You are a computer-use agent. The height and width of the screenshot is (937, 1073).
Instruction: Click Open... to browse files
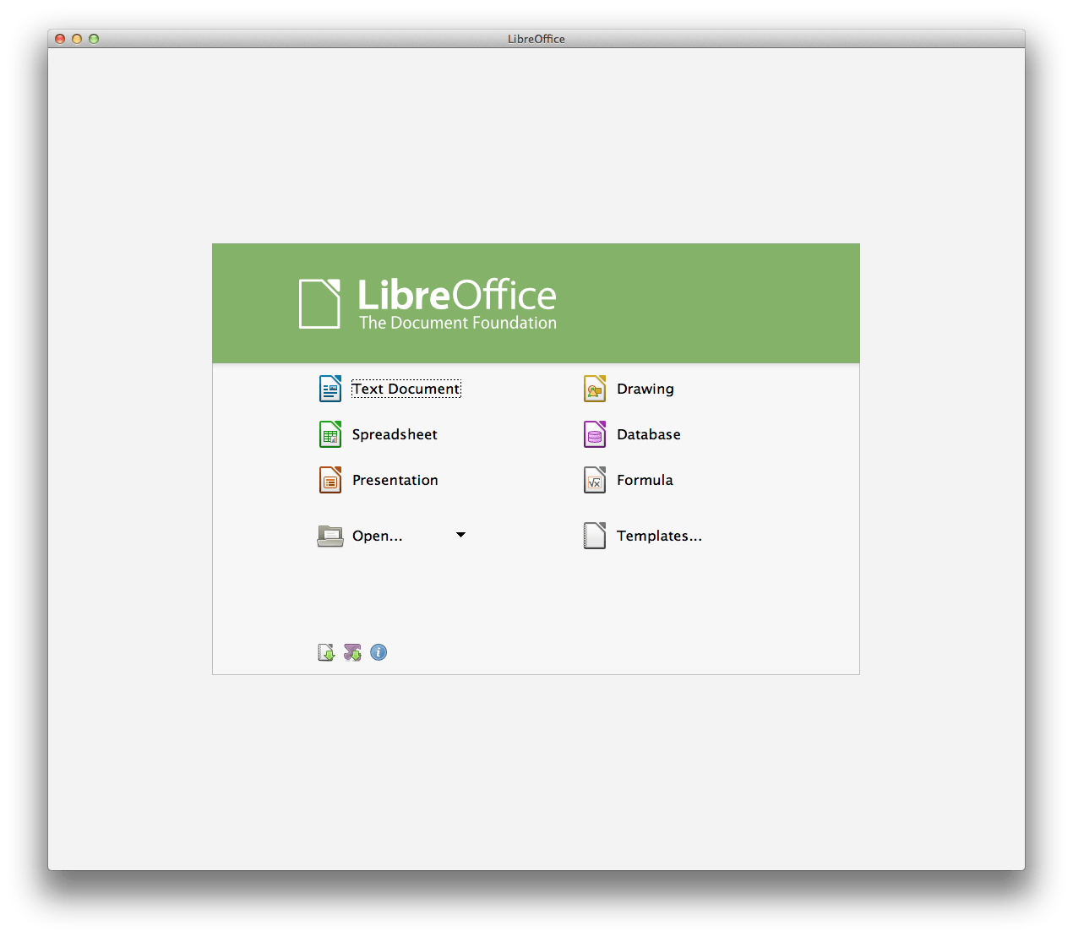(378, 535)
